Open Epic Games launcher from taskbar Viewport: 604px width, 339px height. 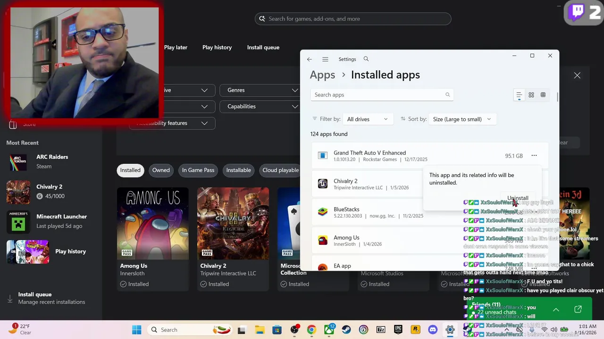click(x=398, y=330)
